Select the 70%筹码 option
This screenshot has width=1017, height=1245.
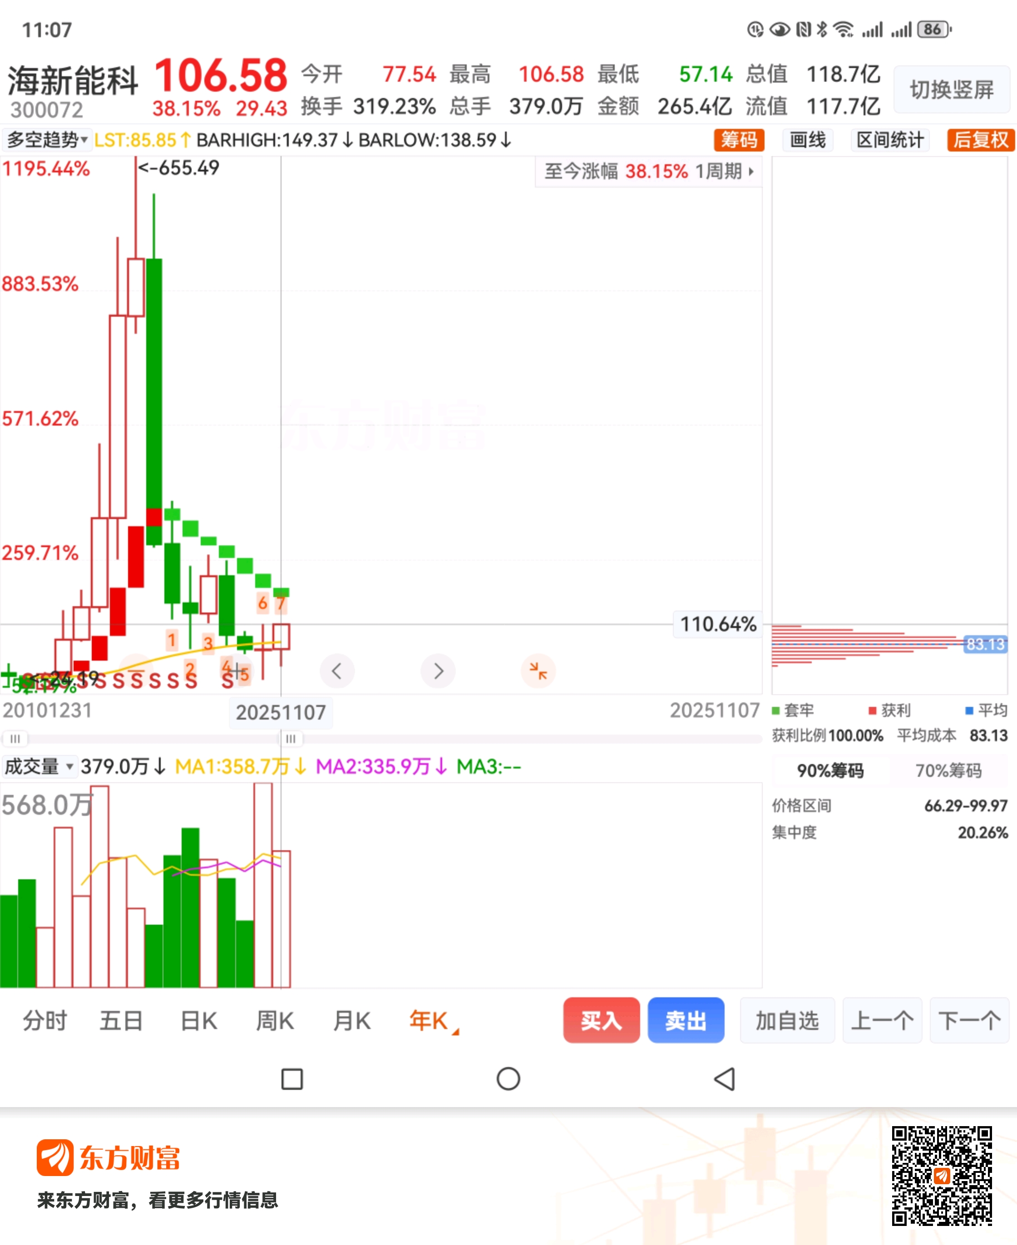(x=948, y=771)
